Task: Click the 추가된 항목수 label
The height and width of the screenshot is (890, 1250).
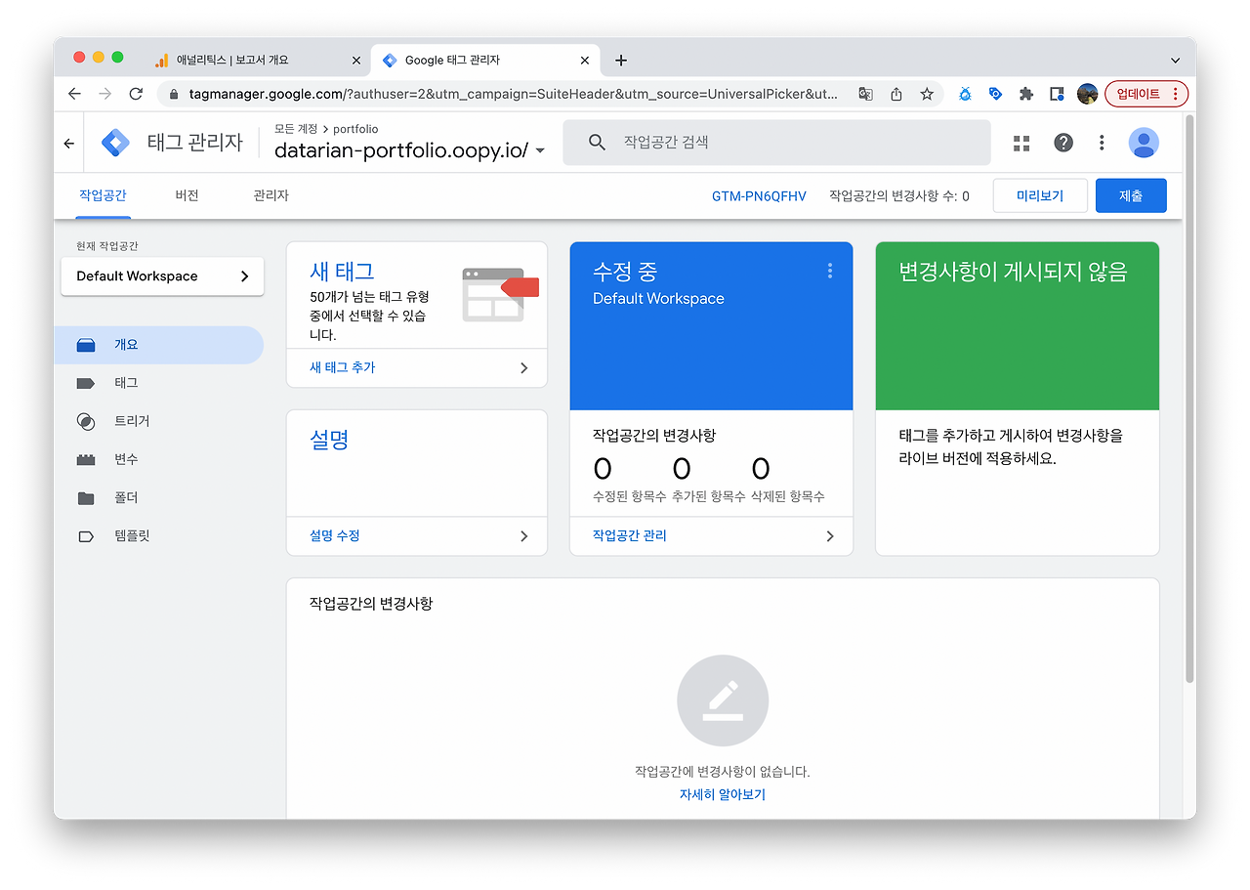Action: point(709,496)
